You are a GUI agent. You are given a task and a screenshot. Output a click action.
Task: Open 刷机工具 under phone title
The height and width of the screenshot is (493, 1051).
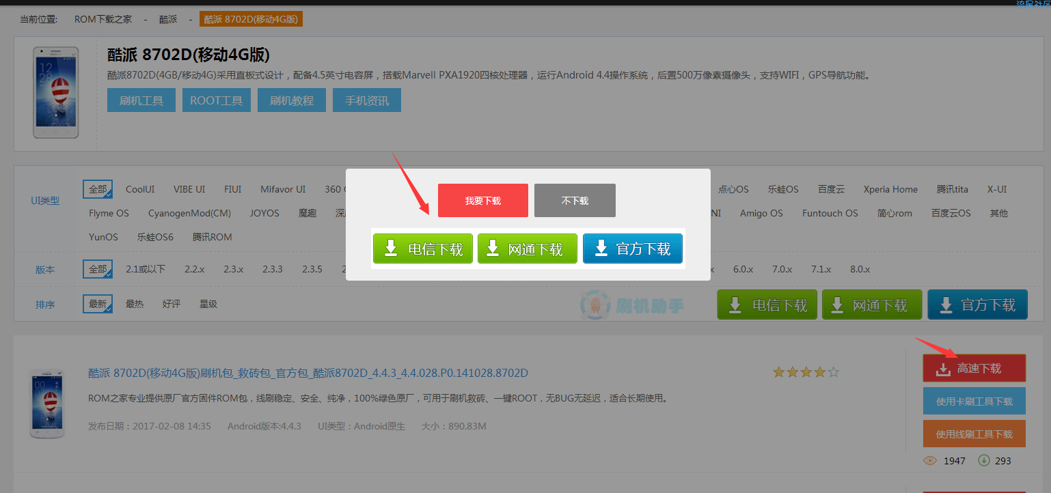click(141, 100)
